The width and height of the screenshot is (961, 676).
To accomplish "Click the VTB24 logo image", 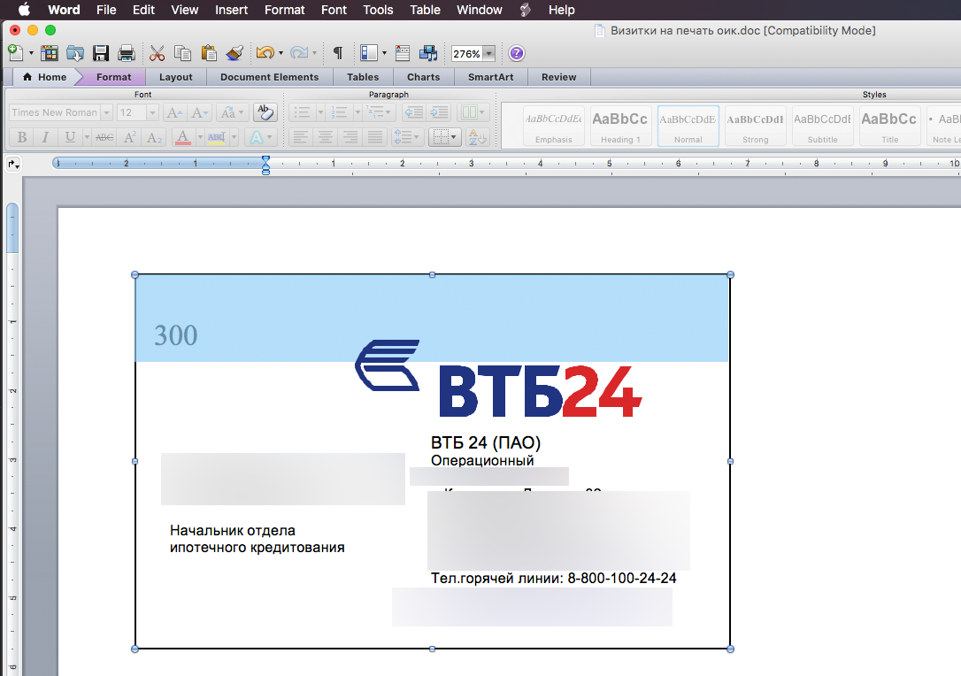I will click(x=498, y=379).
